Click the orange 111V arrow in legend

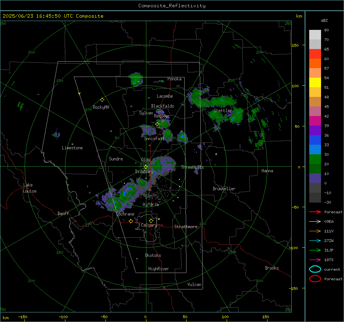(x=315, y=231)
